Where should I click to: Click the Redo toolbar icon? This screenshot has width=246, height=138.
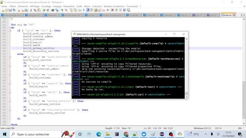[x=48, y=10]
